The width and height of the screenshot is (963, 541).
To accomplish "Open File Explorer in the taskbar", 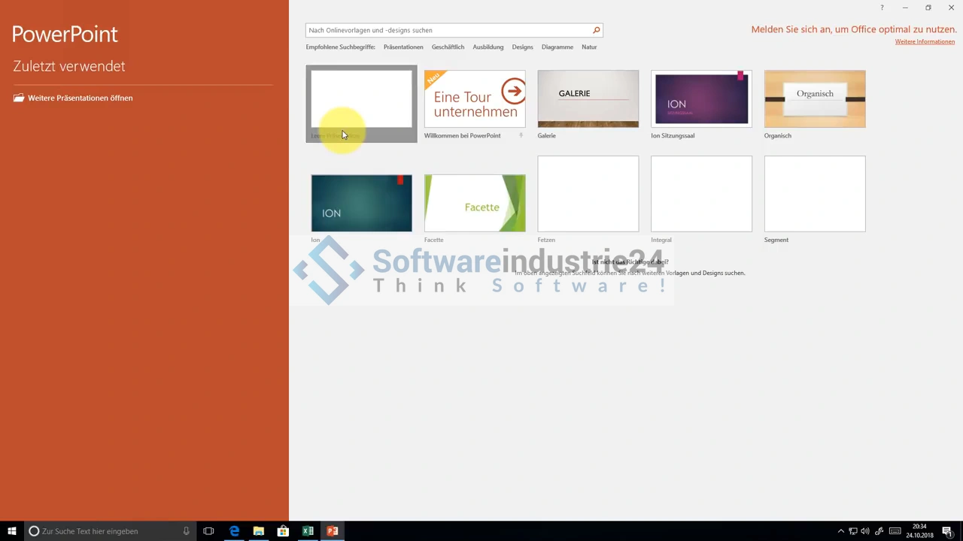I will (258, 531).
